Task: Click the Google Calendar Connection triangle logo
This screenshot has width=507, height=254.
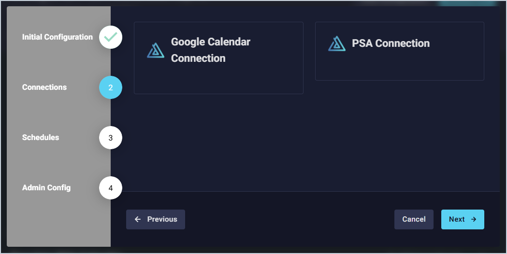Action: (156, 50)
